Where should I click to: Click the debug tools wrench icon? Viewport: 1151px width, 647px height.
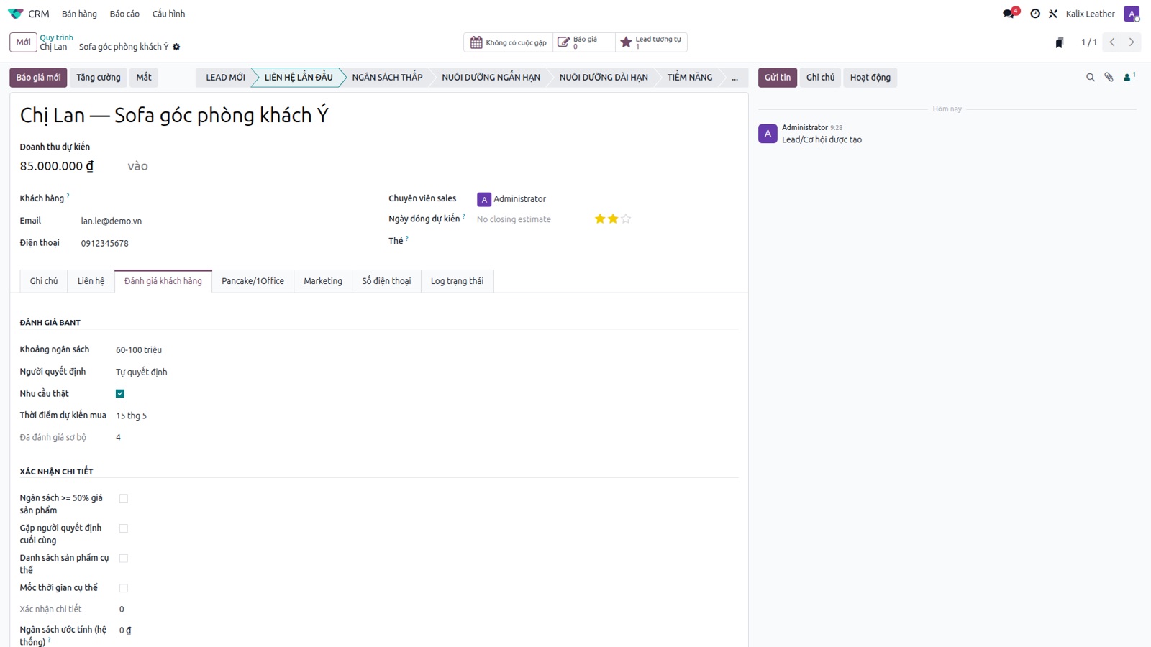[1053, 14]
